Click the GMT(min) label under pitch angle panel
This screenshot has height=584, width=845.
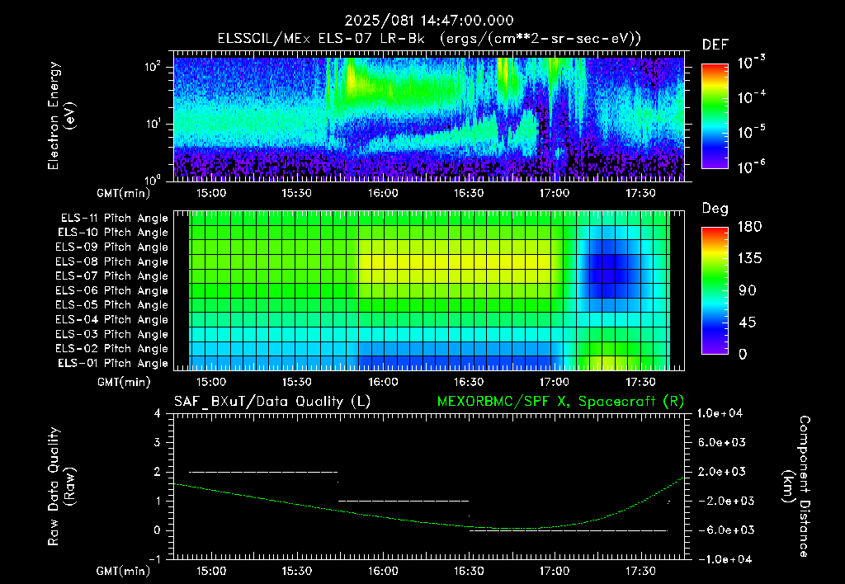click(x=124, y=383)
